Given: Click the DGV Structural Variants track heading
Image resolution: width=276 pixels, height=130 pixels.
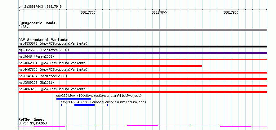Looking at the screenshot, I should point(43,40).
